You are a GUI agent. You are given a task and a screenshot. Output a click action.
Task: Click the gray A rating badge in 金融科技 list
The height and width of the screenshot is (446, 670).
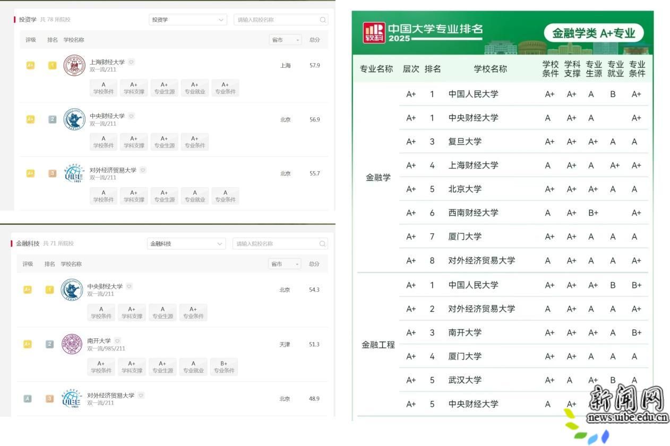pos(28,398)
